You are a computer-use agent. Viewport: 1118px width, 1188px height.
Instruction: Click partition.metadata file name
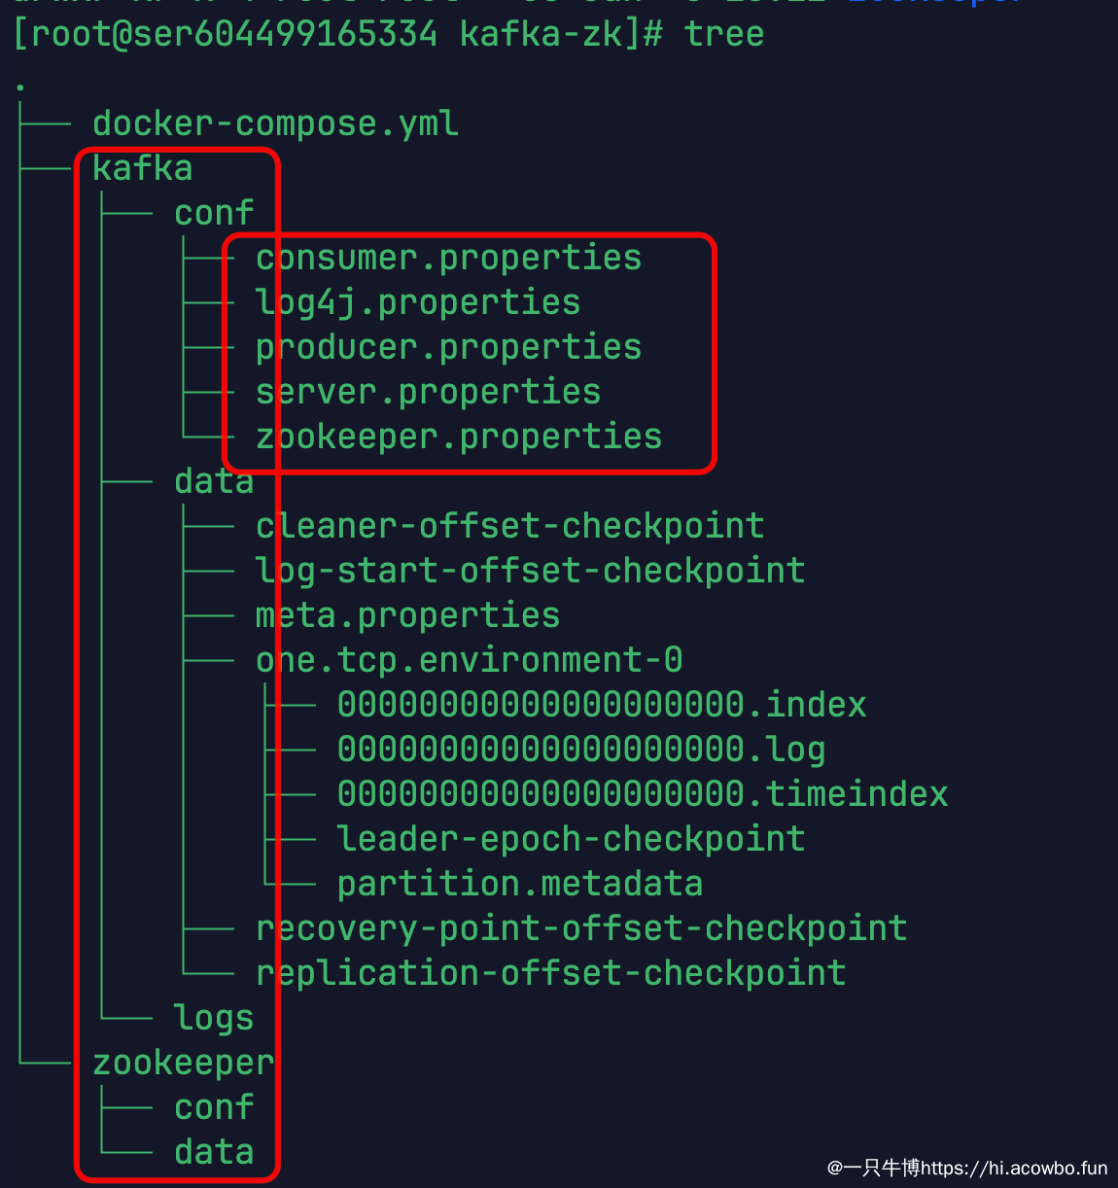[520, 884]
